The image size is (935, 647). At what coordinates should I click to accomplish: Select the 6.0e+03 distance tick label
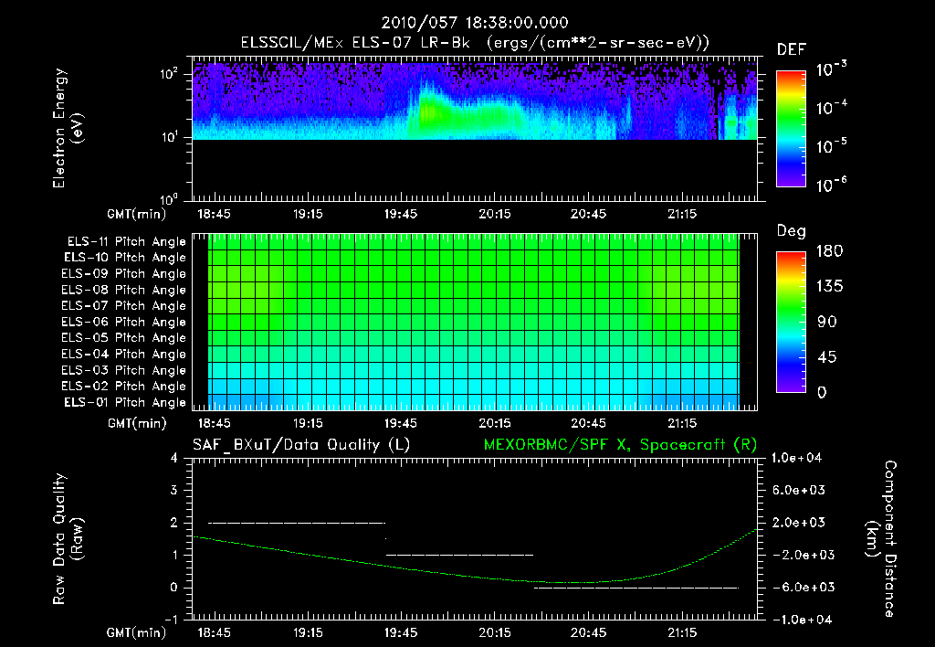pyautogui.click(x=798, y=490)
